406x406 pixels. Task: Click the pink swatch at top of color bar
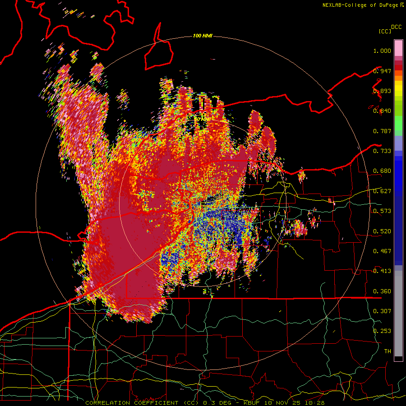click(398, 48)
